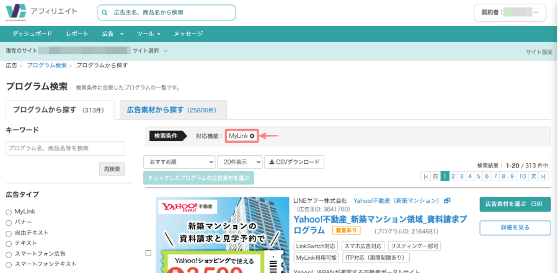Screen dimensions: 558x273
Task: Go to page 9 of results
Action: click(512, 176)
